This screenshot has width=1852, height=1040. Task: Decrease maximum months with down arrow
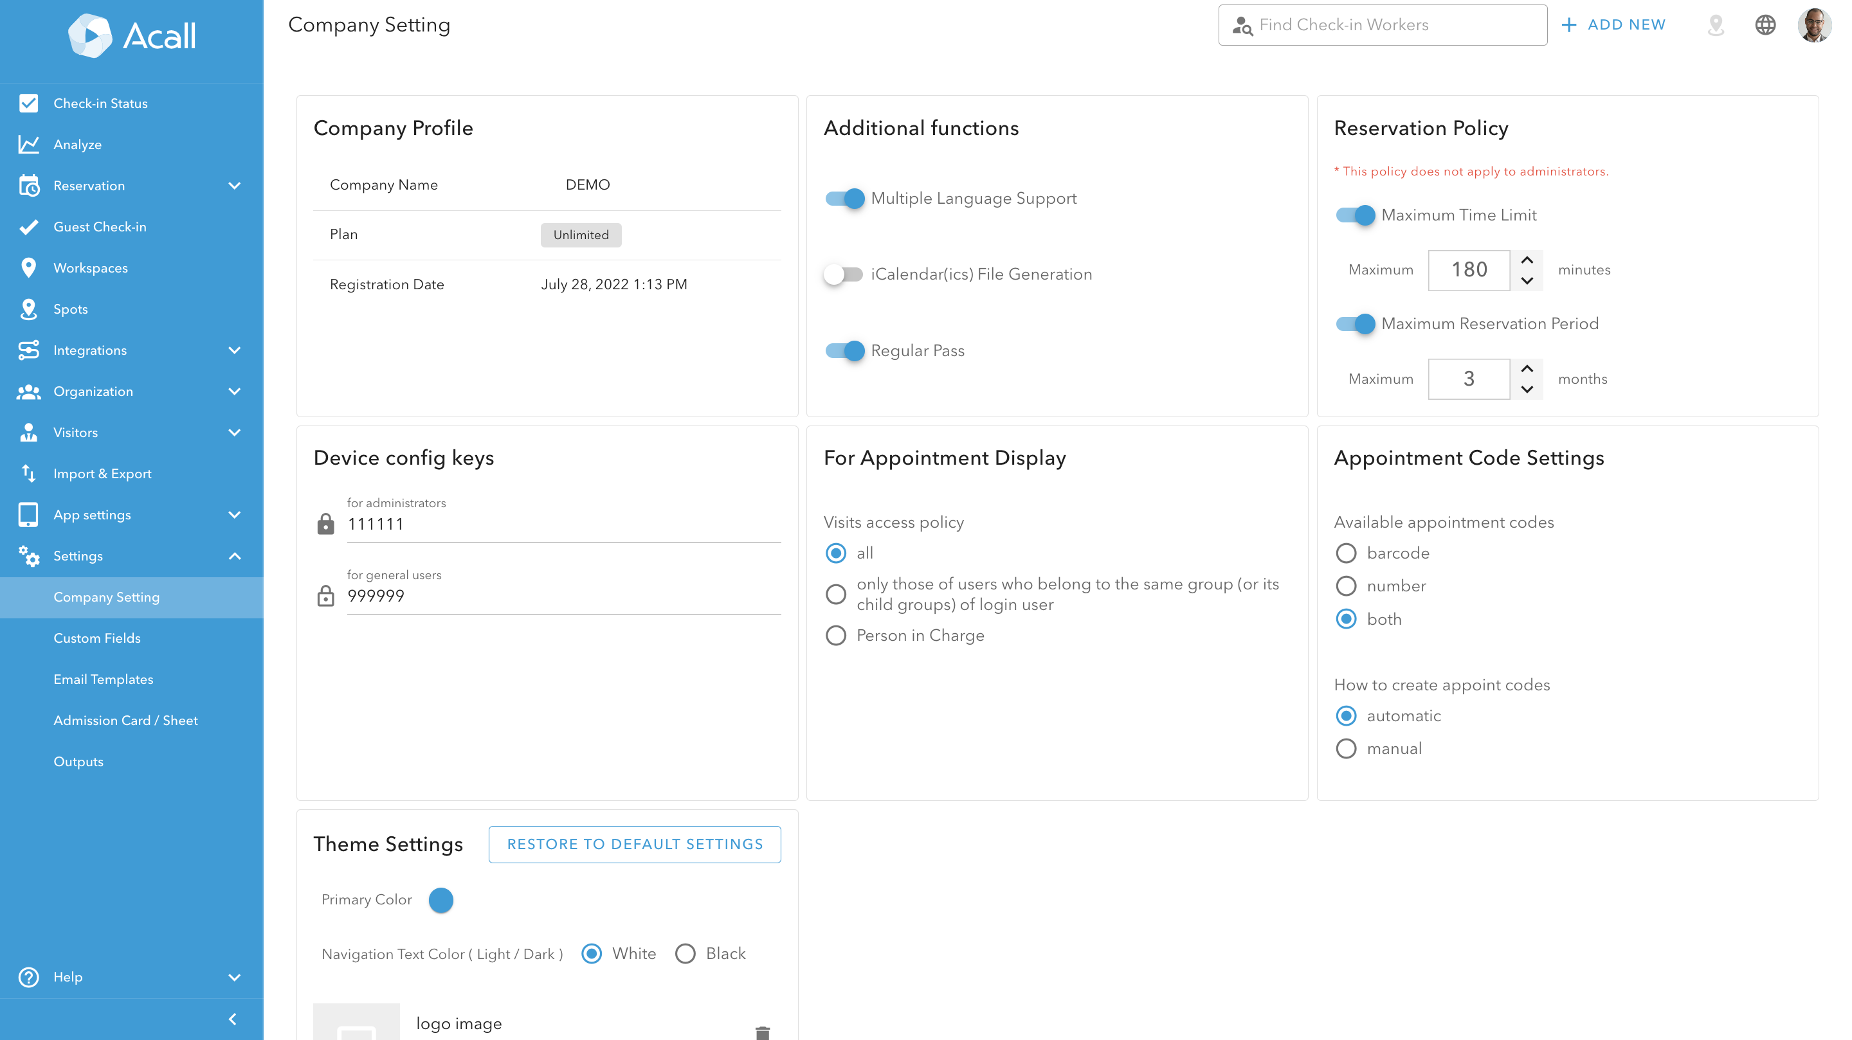[1527, 390]
